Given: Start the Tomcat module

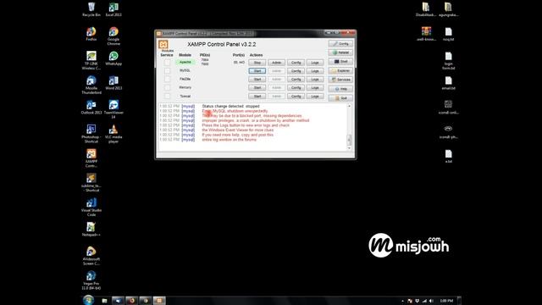Looking at the screenshot, I should pyautogui.click(x=257, y=96).
